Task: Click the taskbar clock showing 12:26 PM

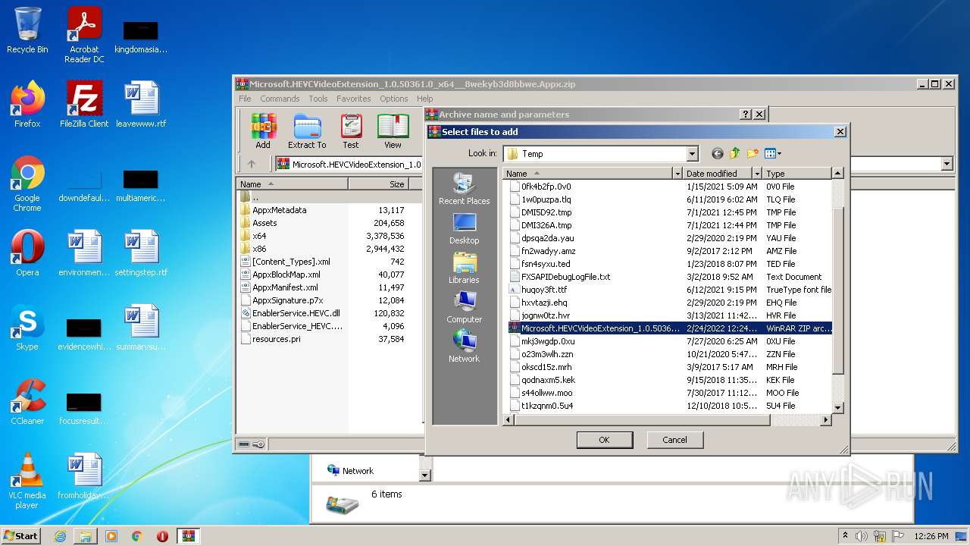Action: [931, 536]
